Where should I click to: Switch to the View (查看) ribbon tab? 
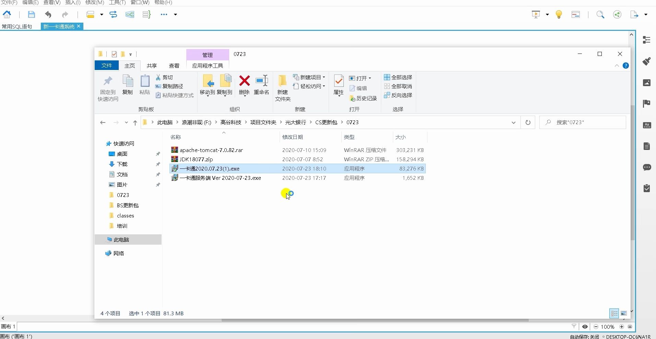[174, 66]
